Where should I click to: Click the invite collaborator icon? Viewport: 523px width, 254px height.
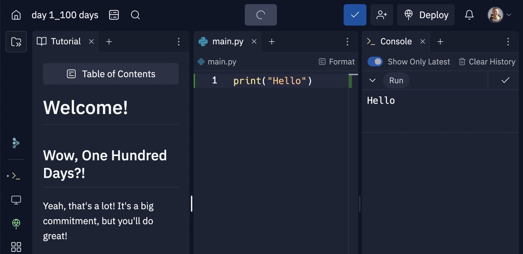tap(382, 15)
